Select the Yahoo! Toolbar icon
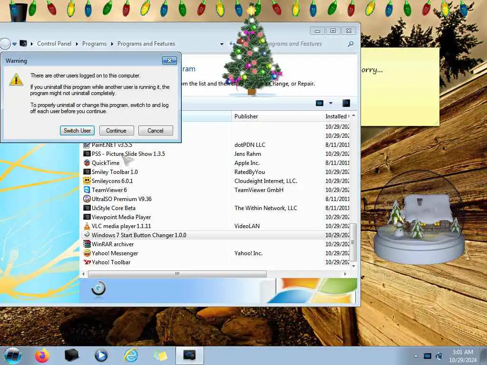The image size is (487, 365). point(87,262)
